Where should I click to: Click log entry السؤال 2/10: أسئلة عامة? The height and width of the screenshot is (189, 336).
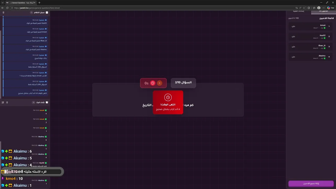pyautogui.click(x=25, y=83)
